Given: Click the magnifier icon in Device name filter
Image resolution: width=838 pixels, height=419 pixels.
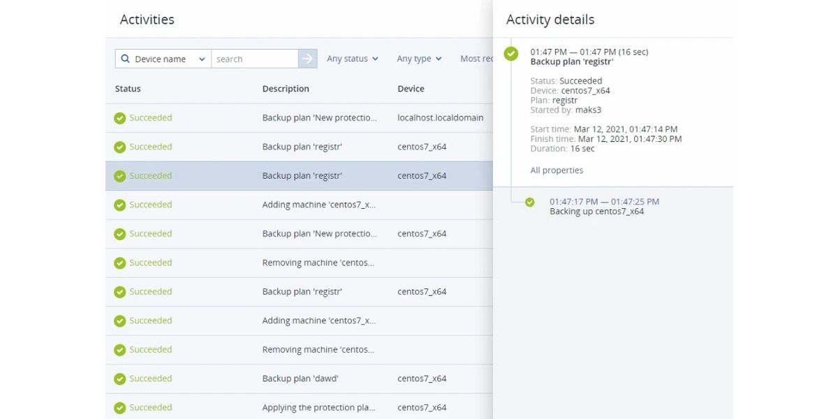Looking at the screenshot, I should (x=126, y=59).
